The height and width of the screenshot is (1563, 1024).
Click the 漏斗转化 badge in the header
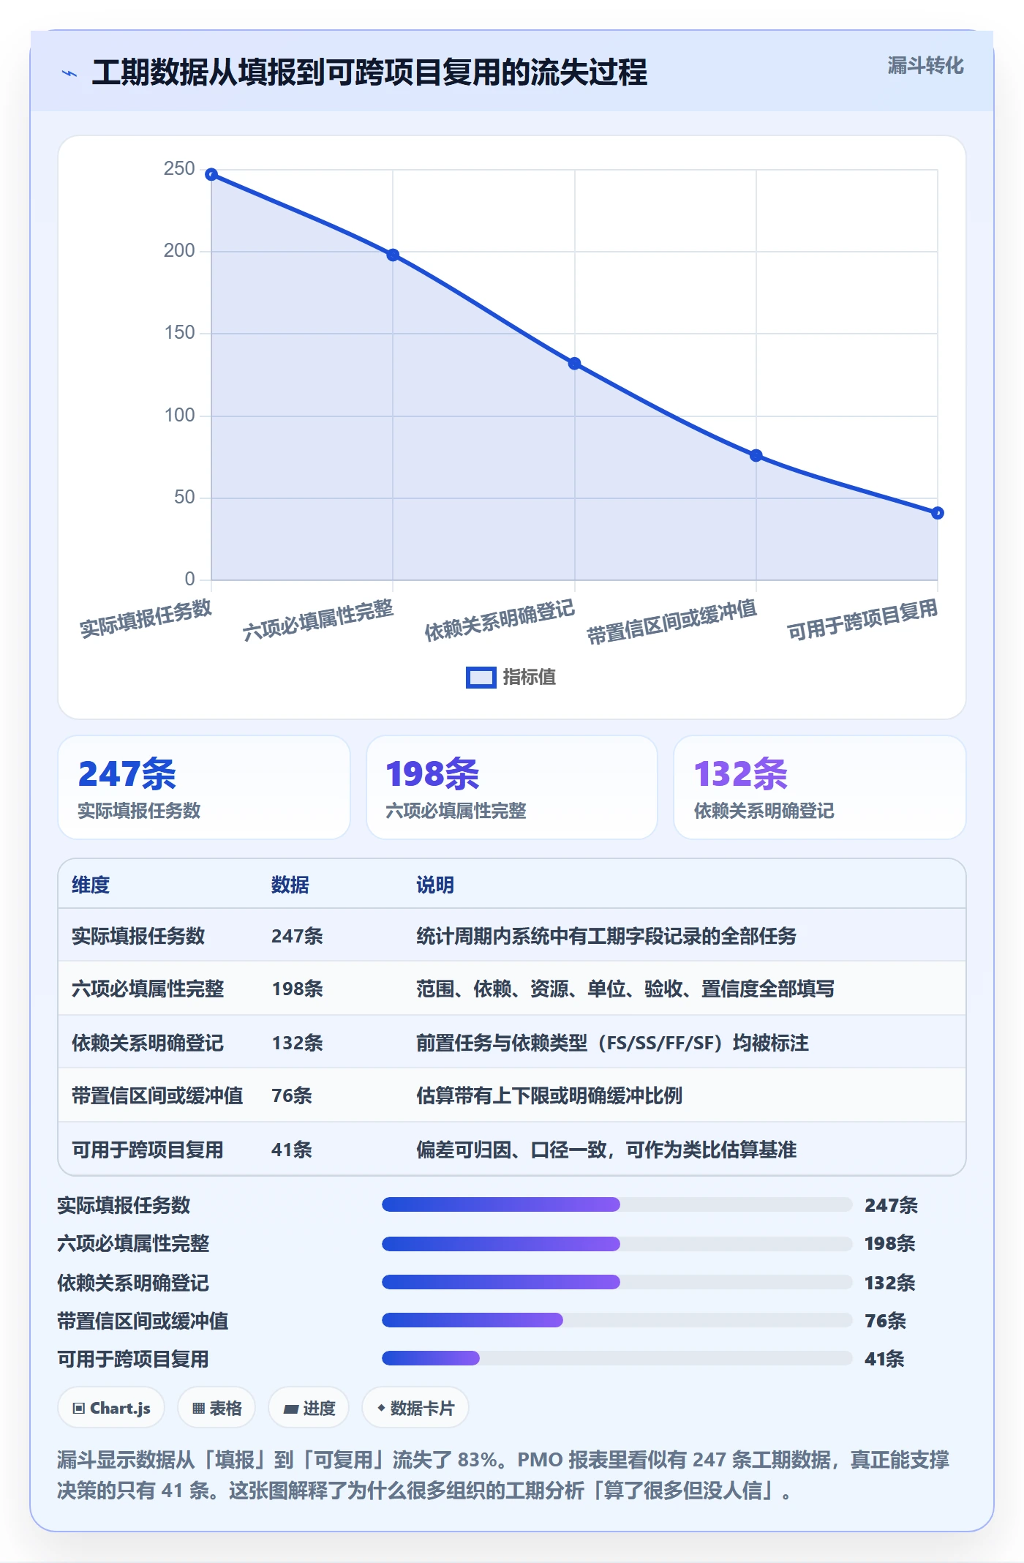click(x=925, y=66)
